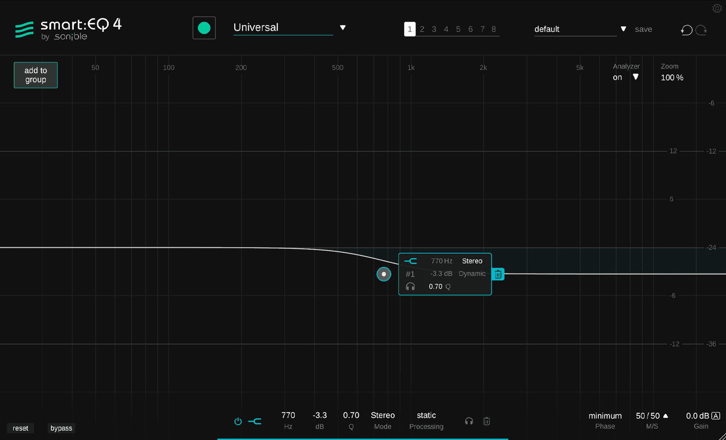
Task: Click the green learn record button
Action: coord(204,28)
